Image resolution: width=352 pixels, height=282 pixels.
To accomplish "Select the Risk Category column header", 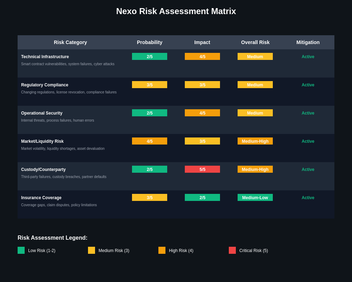I will 70,42.
